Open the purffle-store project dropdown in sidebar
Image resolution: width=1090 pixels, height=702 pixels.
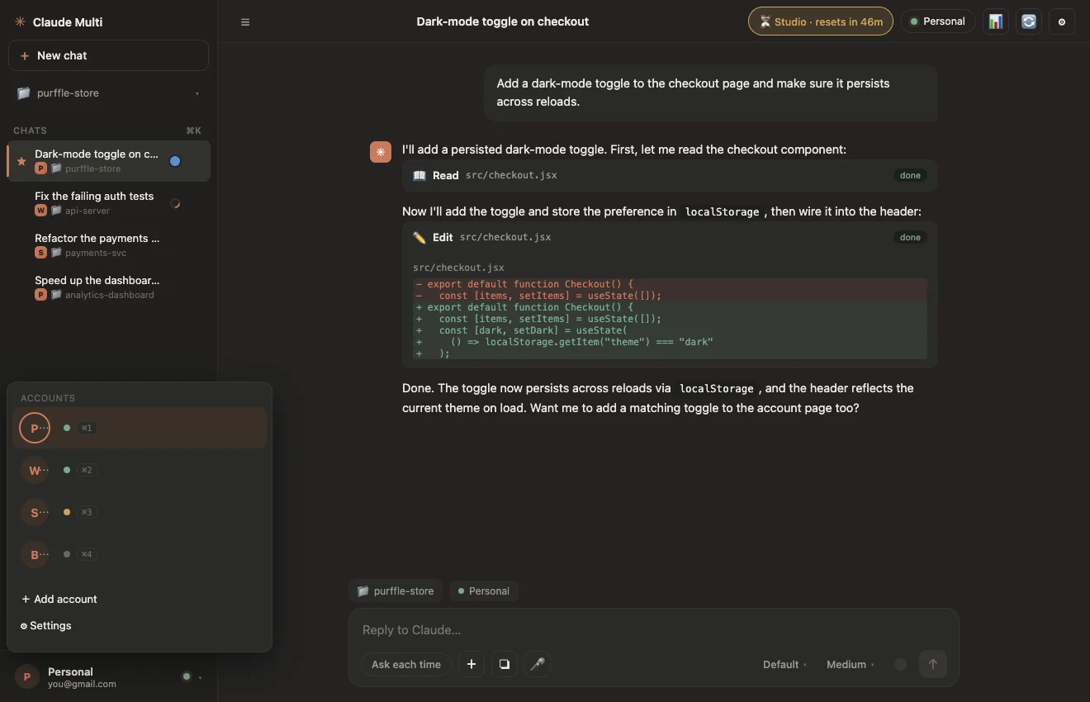(108, 93)
